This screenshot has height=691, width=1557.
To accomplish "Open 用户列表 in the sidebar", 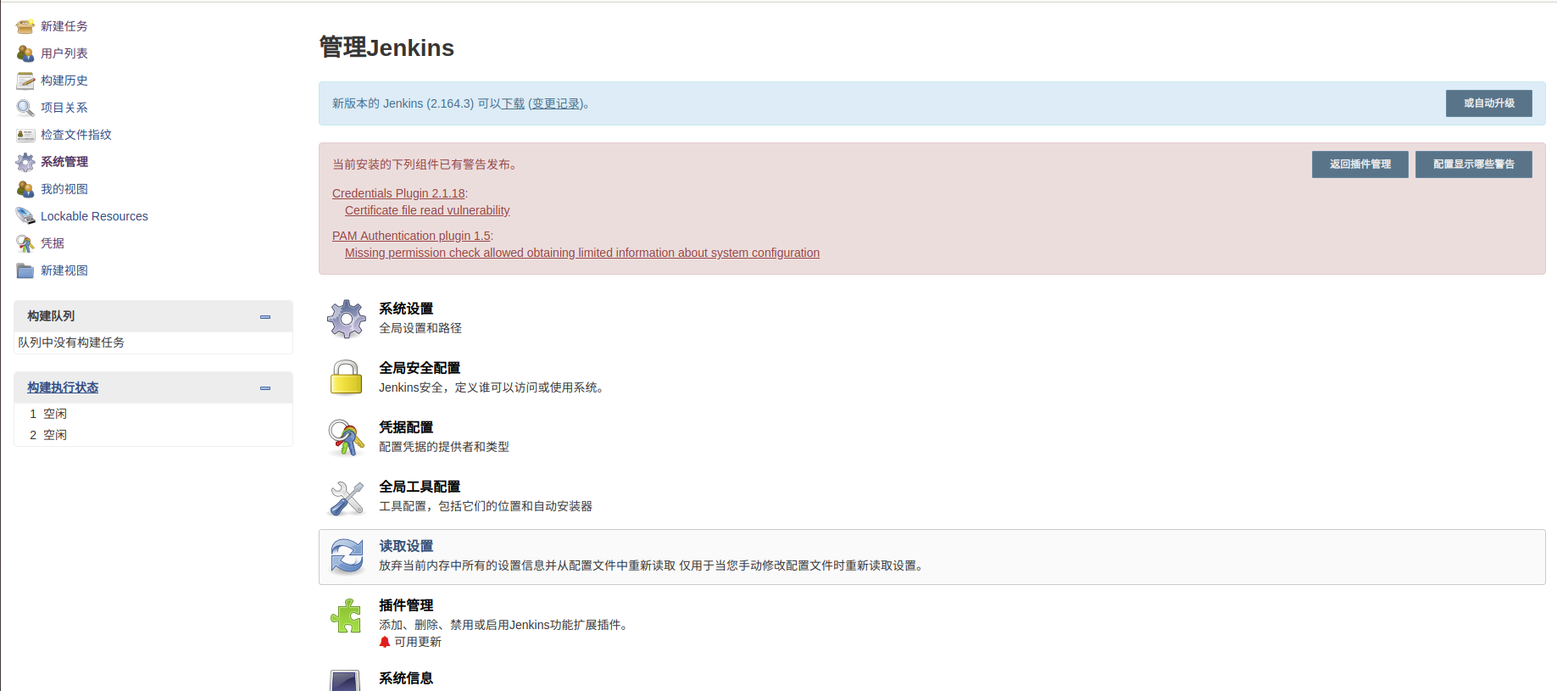I will 64,53.
